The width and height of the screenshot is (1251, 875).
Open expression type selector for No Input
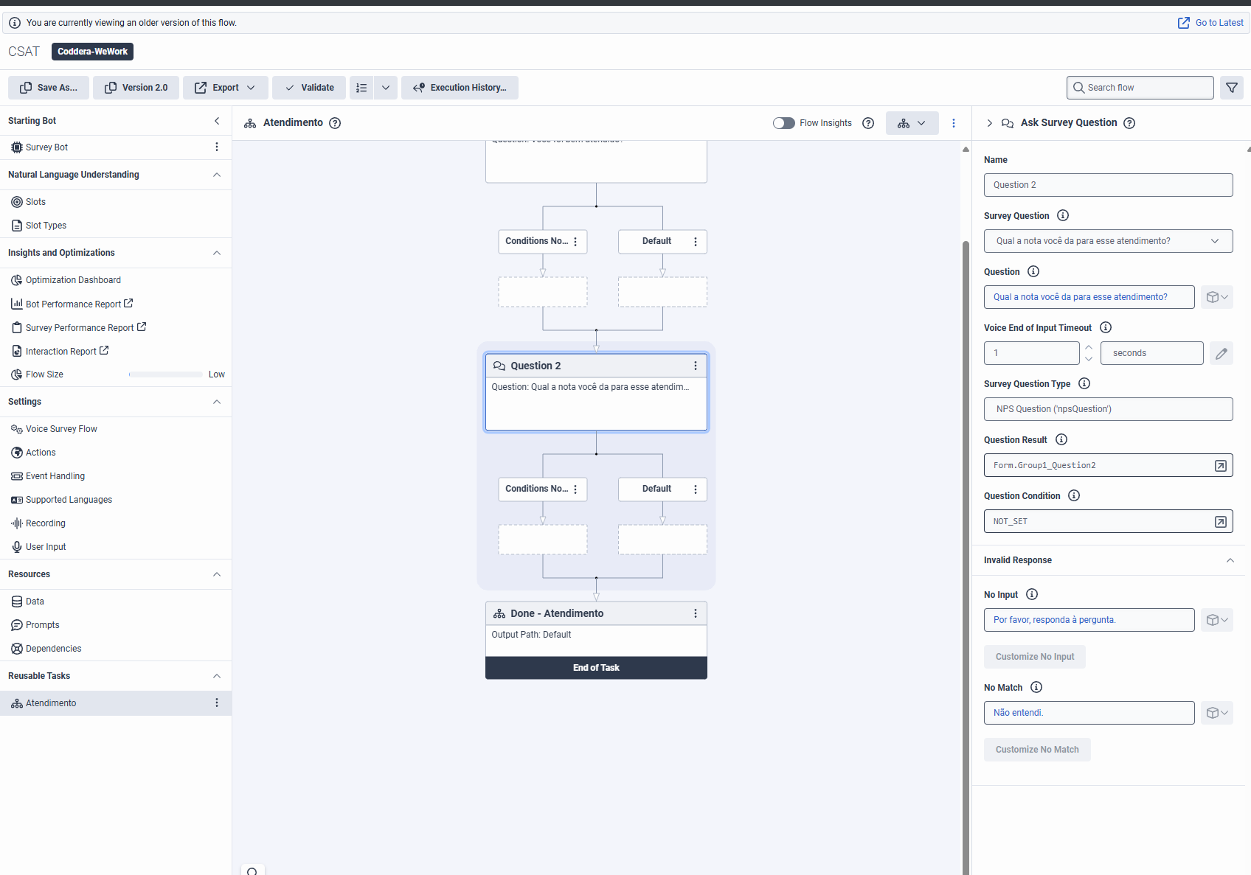(1217, 620)
